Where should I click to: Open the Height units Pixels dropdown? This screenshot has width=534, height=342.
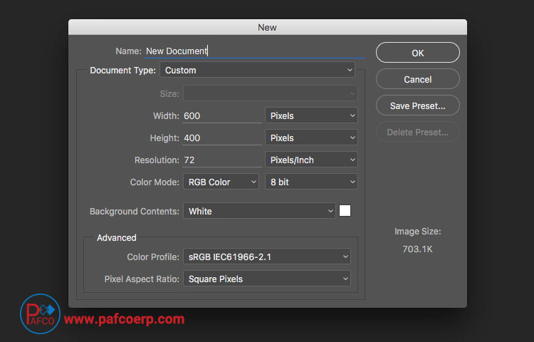(311, 138)
